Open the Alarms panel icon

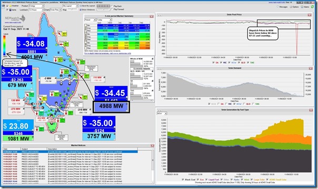click(302, 7)
